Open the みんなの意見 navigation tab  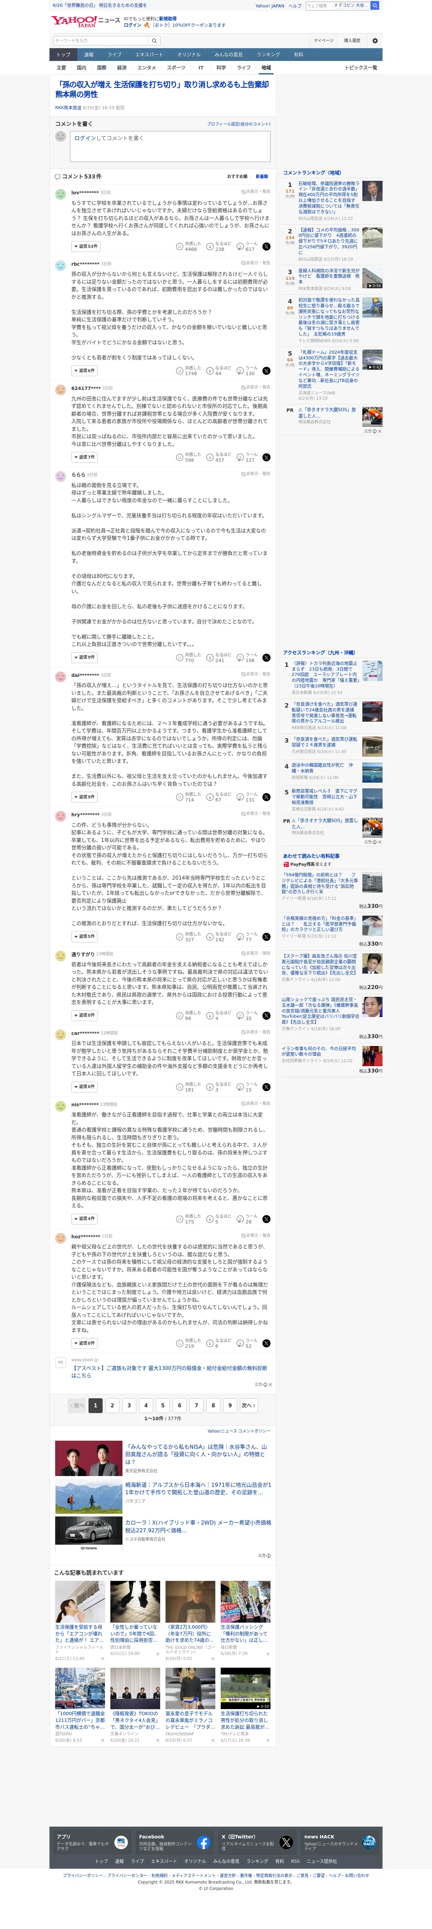click(x=228, y=55)
